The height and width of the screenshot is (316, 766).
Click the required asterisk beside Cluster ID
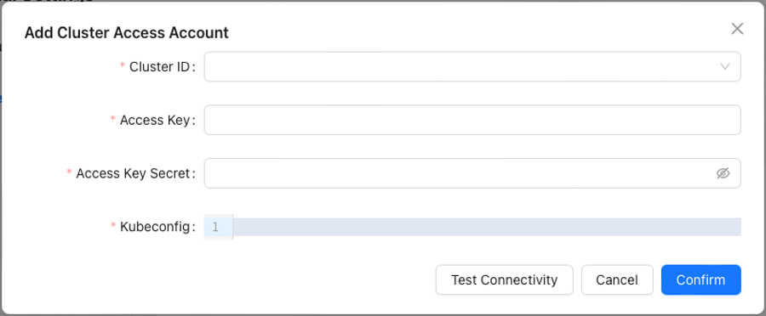tap(123, 67)
